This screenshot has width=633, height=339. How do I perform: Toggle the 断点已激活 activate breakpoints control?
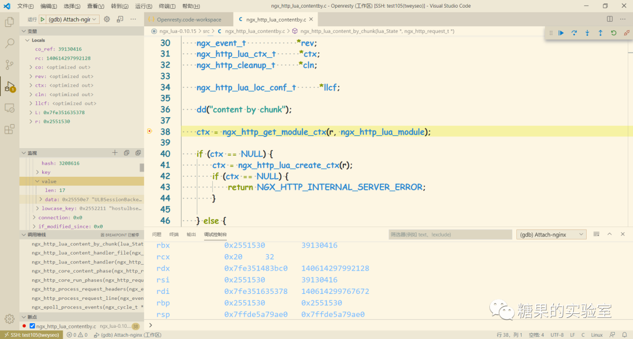pos(121,234)
